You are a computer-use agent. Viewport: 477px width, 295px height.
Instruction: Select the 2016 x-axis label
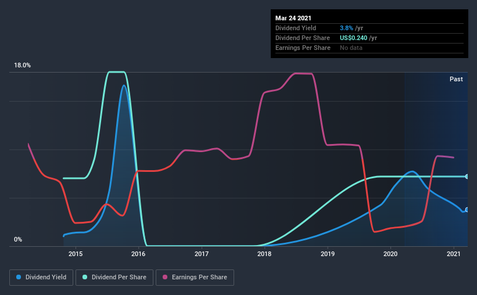pos(138,254)
